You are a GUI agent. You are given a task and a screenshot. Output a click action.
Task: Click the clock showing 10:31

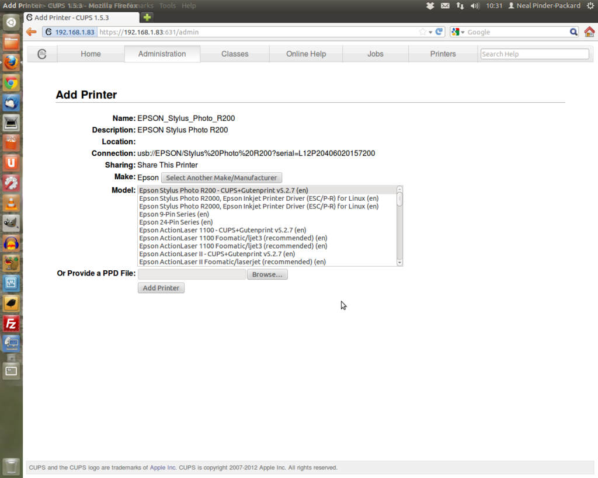pyautogui.click(x=494, y=6)
